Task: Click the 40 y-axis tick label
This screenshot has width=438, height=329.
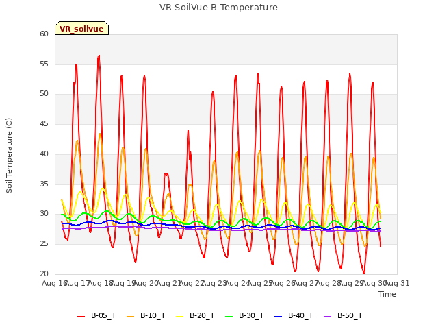Action: pyautogui.click(x=44, y=154)
